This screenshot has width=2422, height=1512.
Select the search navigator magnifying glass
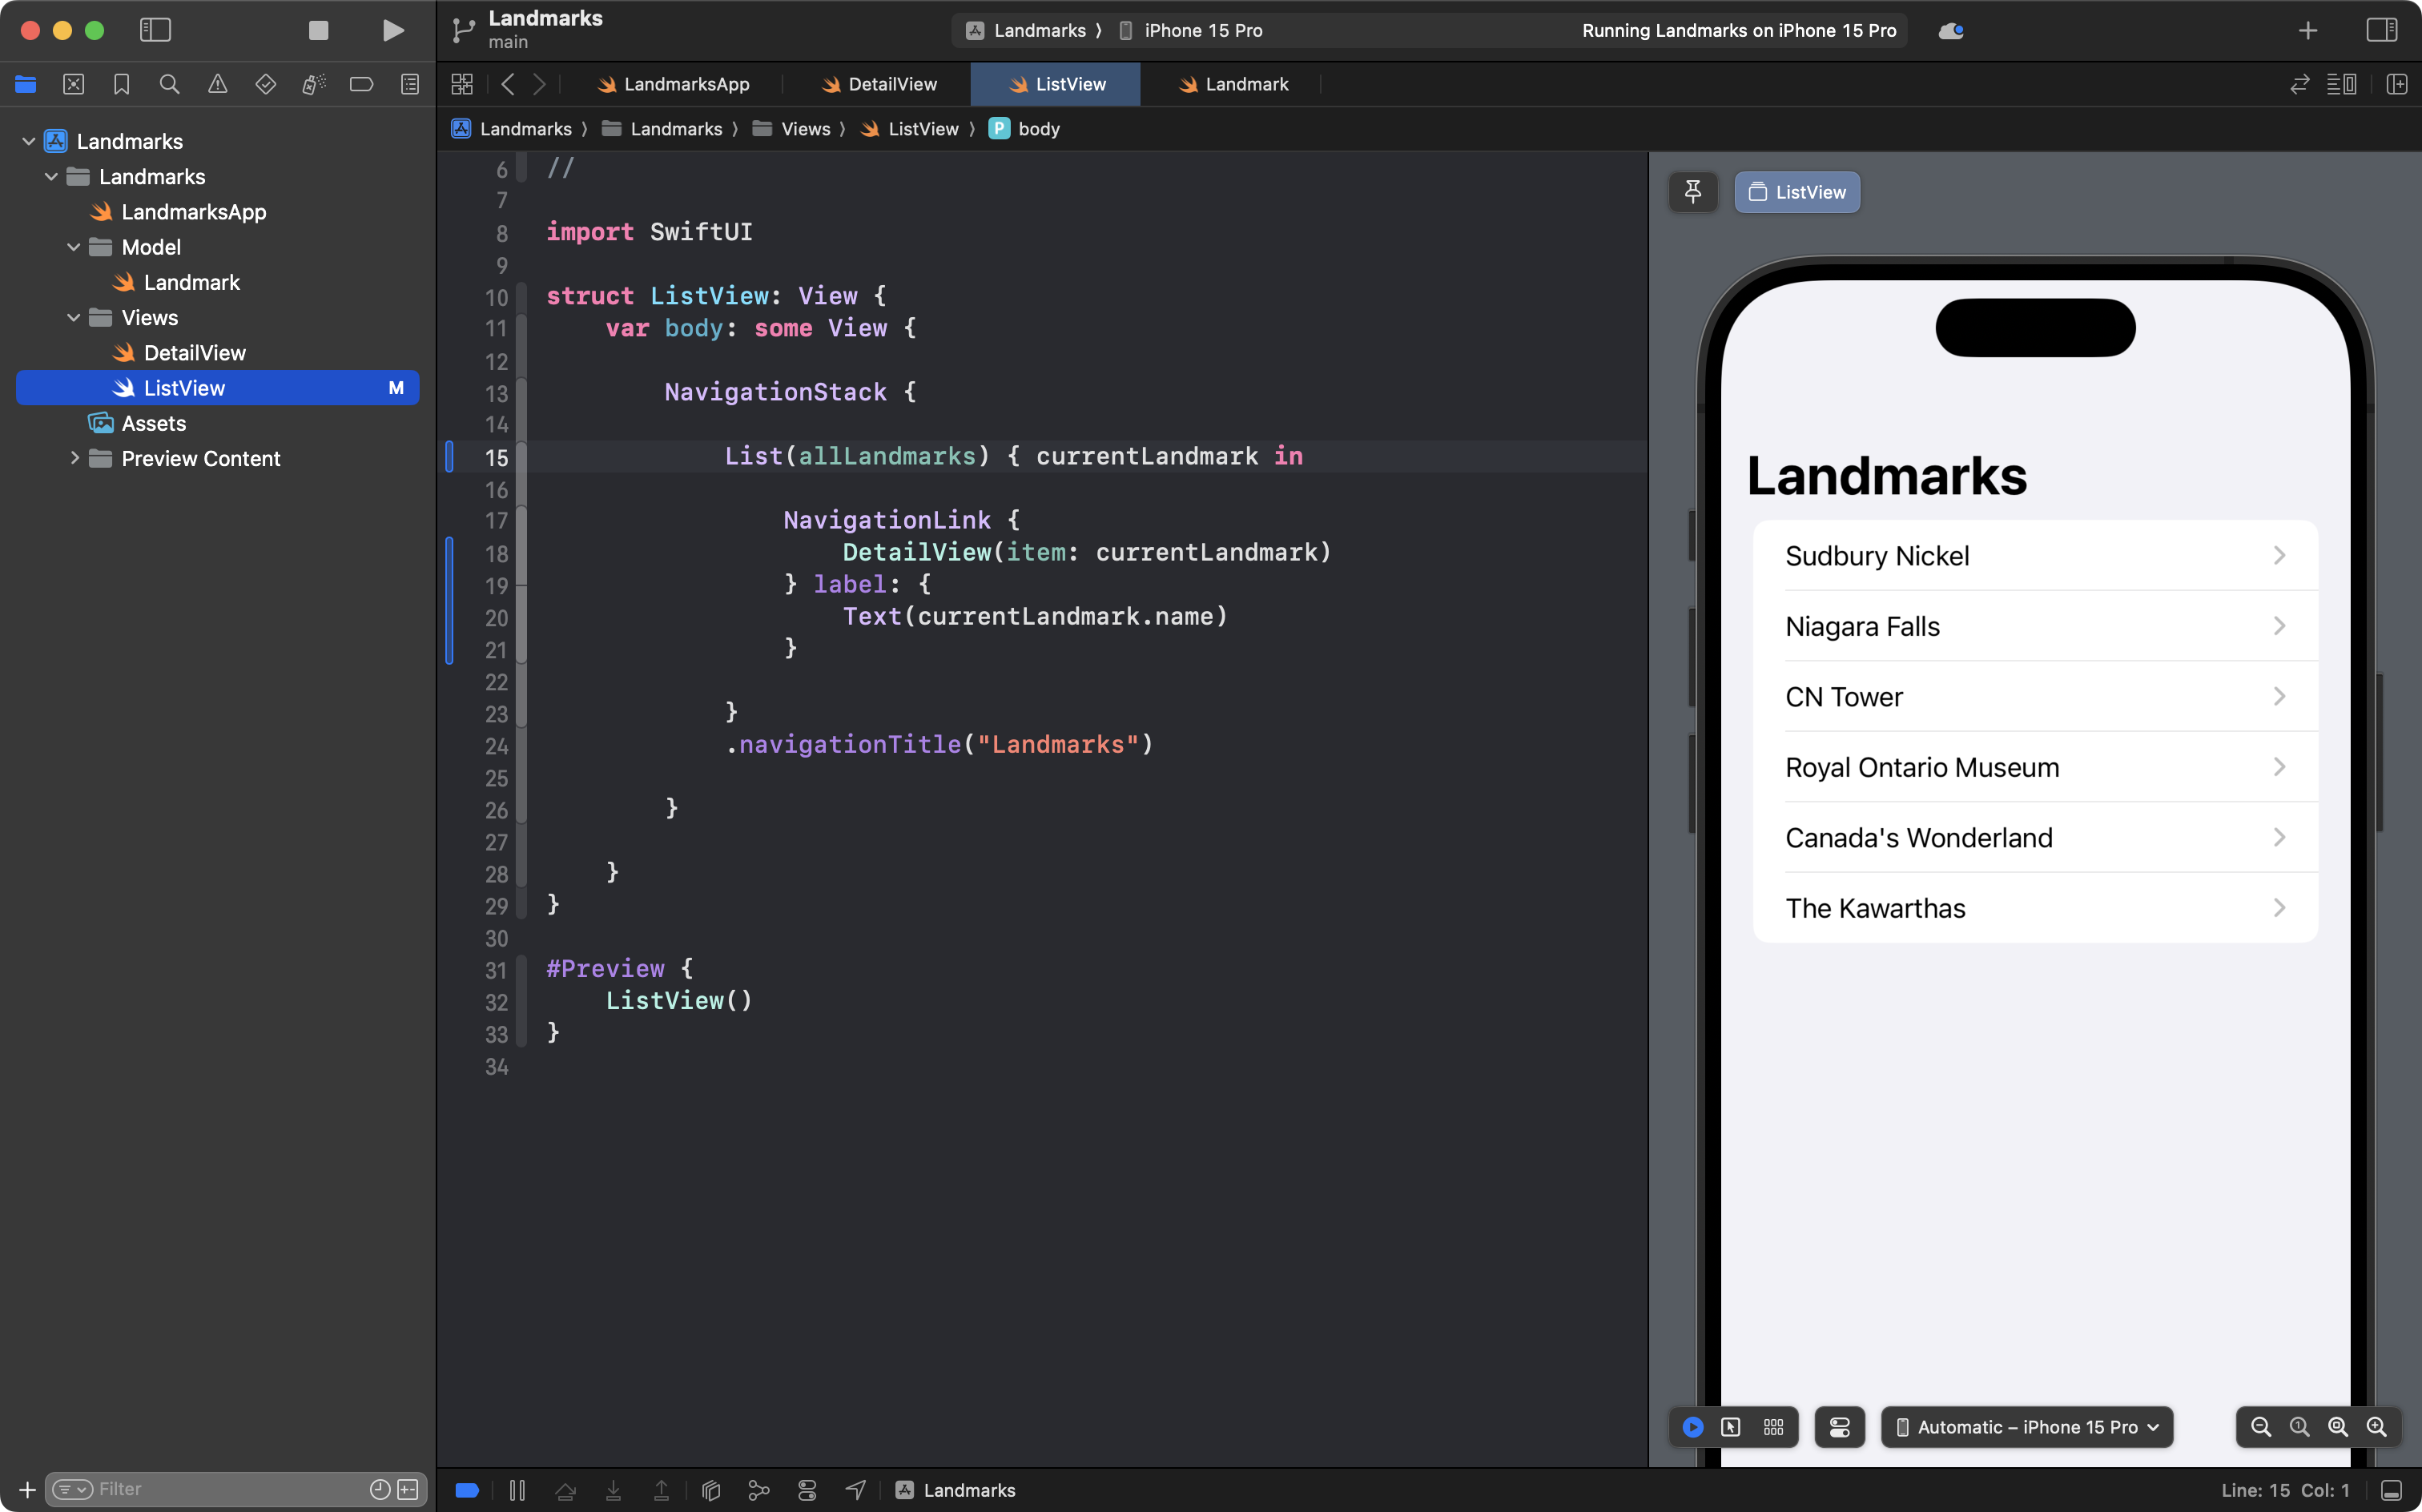(169, 84)
